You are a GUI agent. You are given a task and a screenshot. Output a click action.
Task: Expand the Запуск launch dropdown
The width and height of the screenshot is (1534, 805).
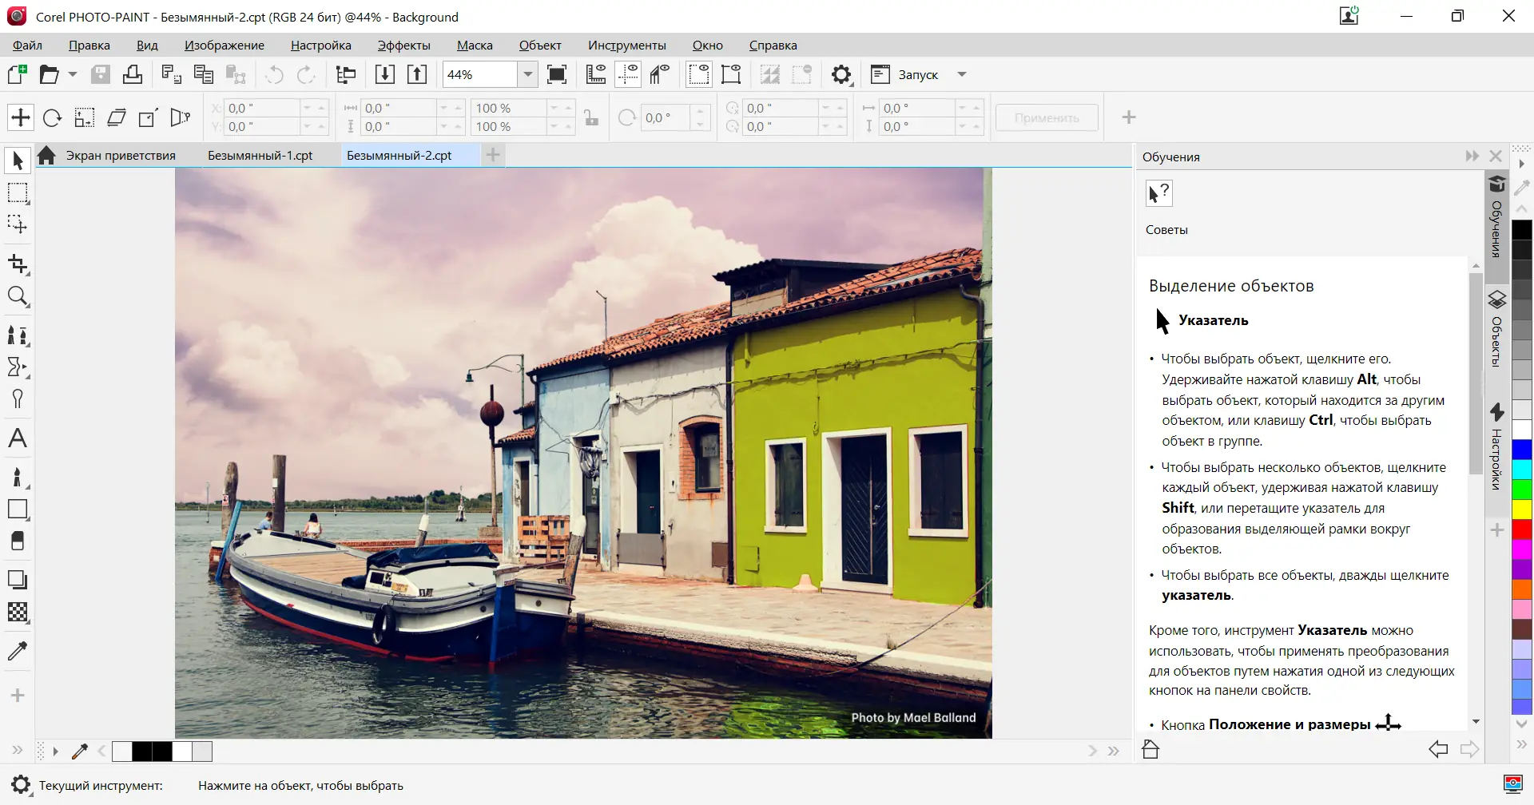pos(962,75)
